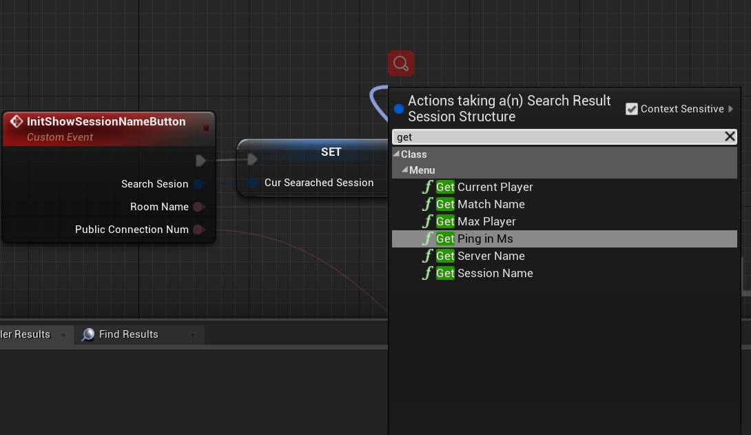Click the Actions taking Search Result heading
751x435 pixels.
[509, 108]
